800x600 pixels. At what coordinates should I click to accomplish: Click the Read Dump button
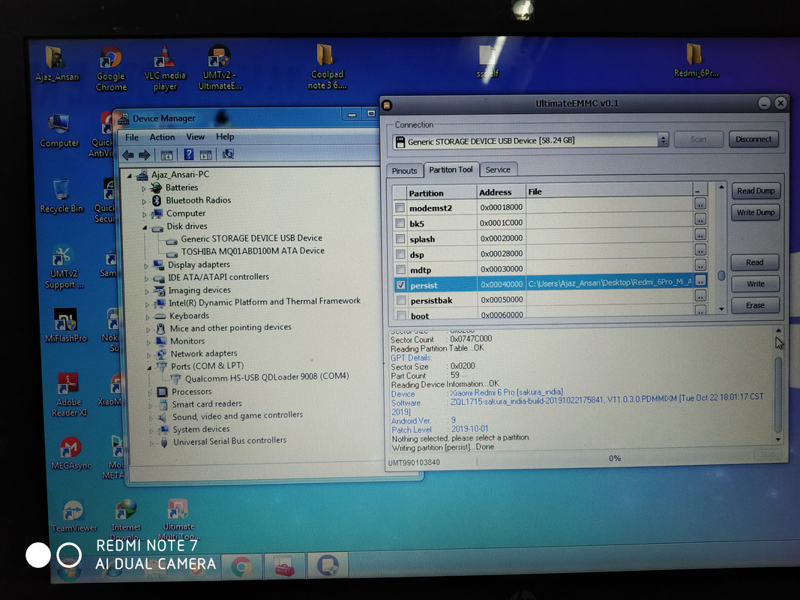(756, 190)
